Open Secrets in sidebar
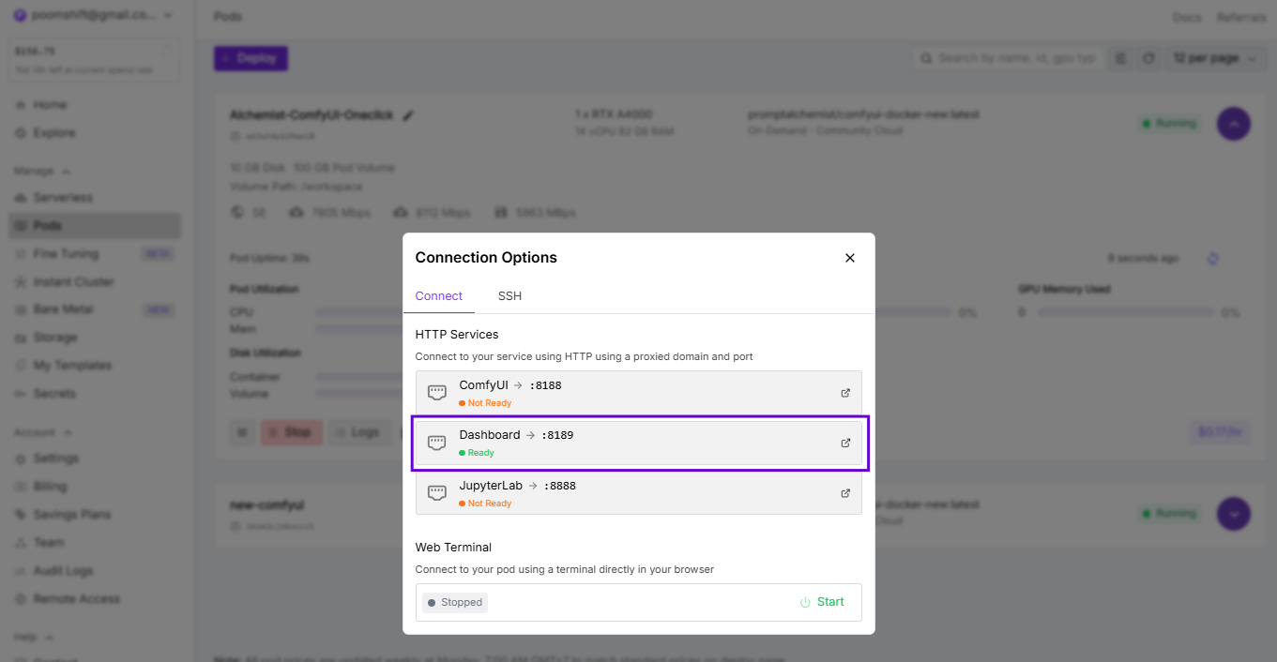Image resolution: width=1277 pixels, height=662 pixels. [x=54, y=394]
